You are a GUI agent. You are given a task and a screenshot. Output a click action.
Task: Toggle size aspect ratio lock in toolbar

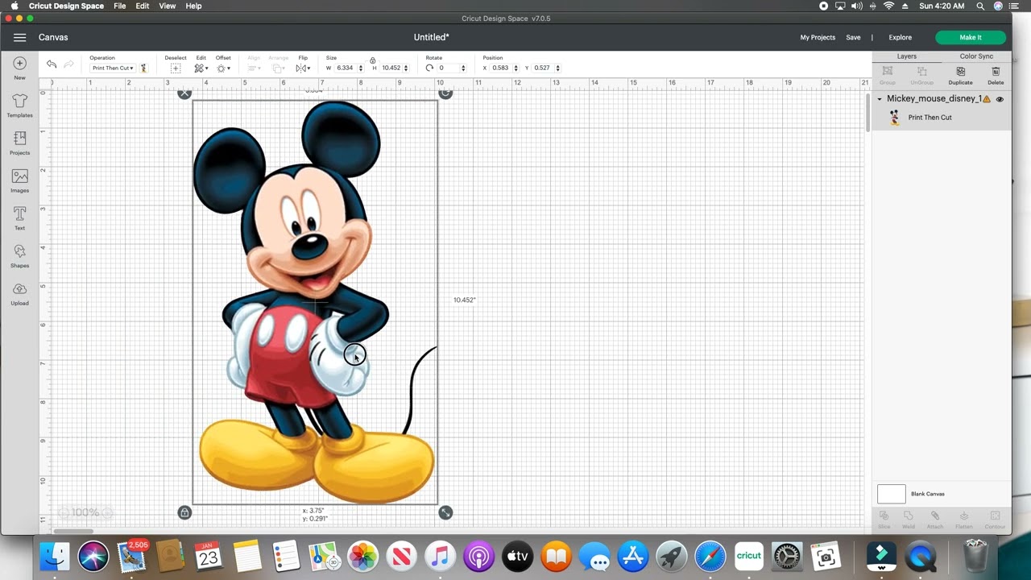(x=372, y=60)
